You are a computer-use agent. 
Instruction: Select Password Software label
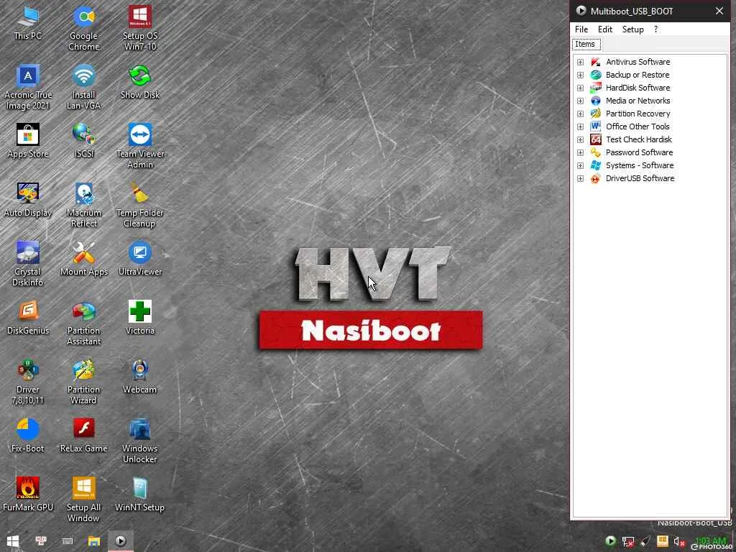point(639,152)
